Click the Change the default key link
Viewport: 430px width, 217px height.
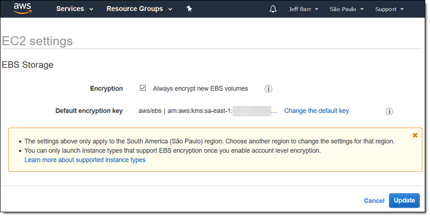316,111
